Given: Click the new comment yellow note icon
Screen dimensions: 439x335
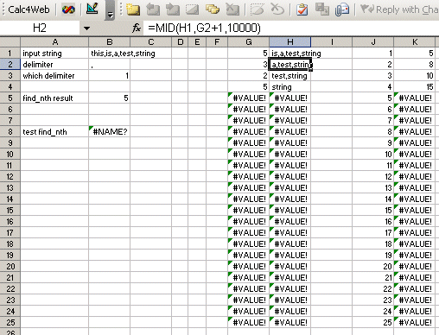Looking at the screenshot, I should pyautogui.click(x=133, y=9).
